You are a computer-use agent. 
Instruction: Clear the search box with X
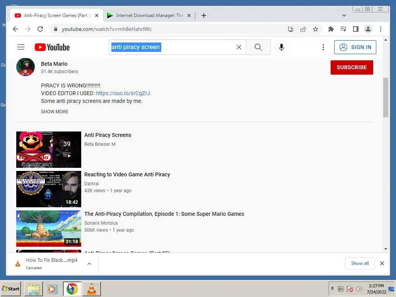click(239, 47)
